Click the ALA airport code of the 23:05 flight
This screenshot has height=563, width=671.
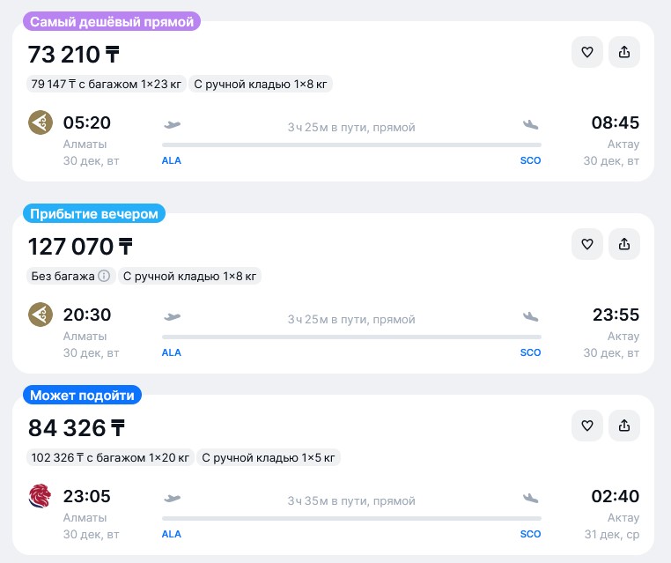(172, 534)
